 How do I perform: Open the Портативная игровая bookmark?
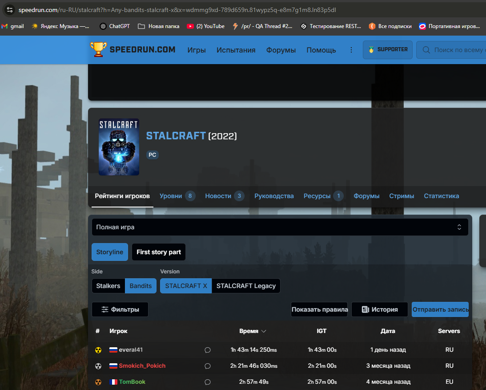450,26
